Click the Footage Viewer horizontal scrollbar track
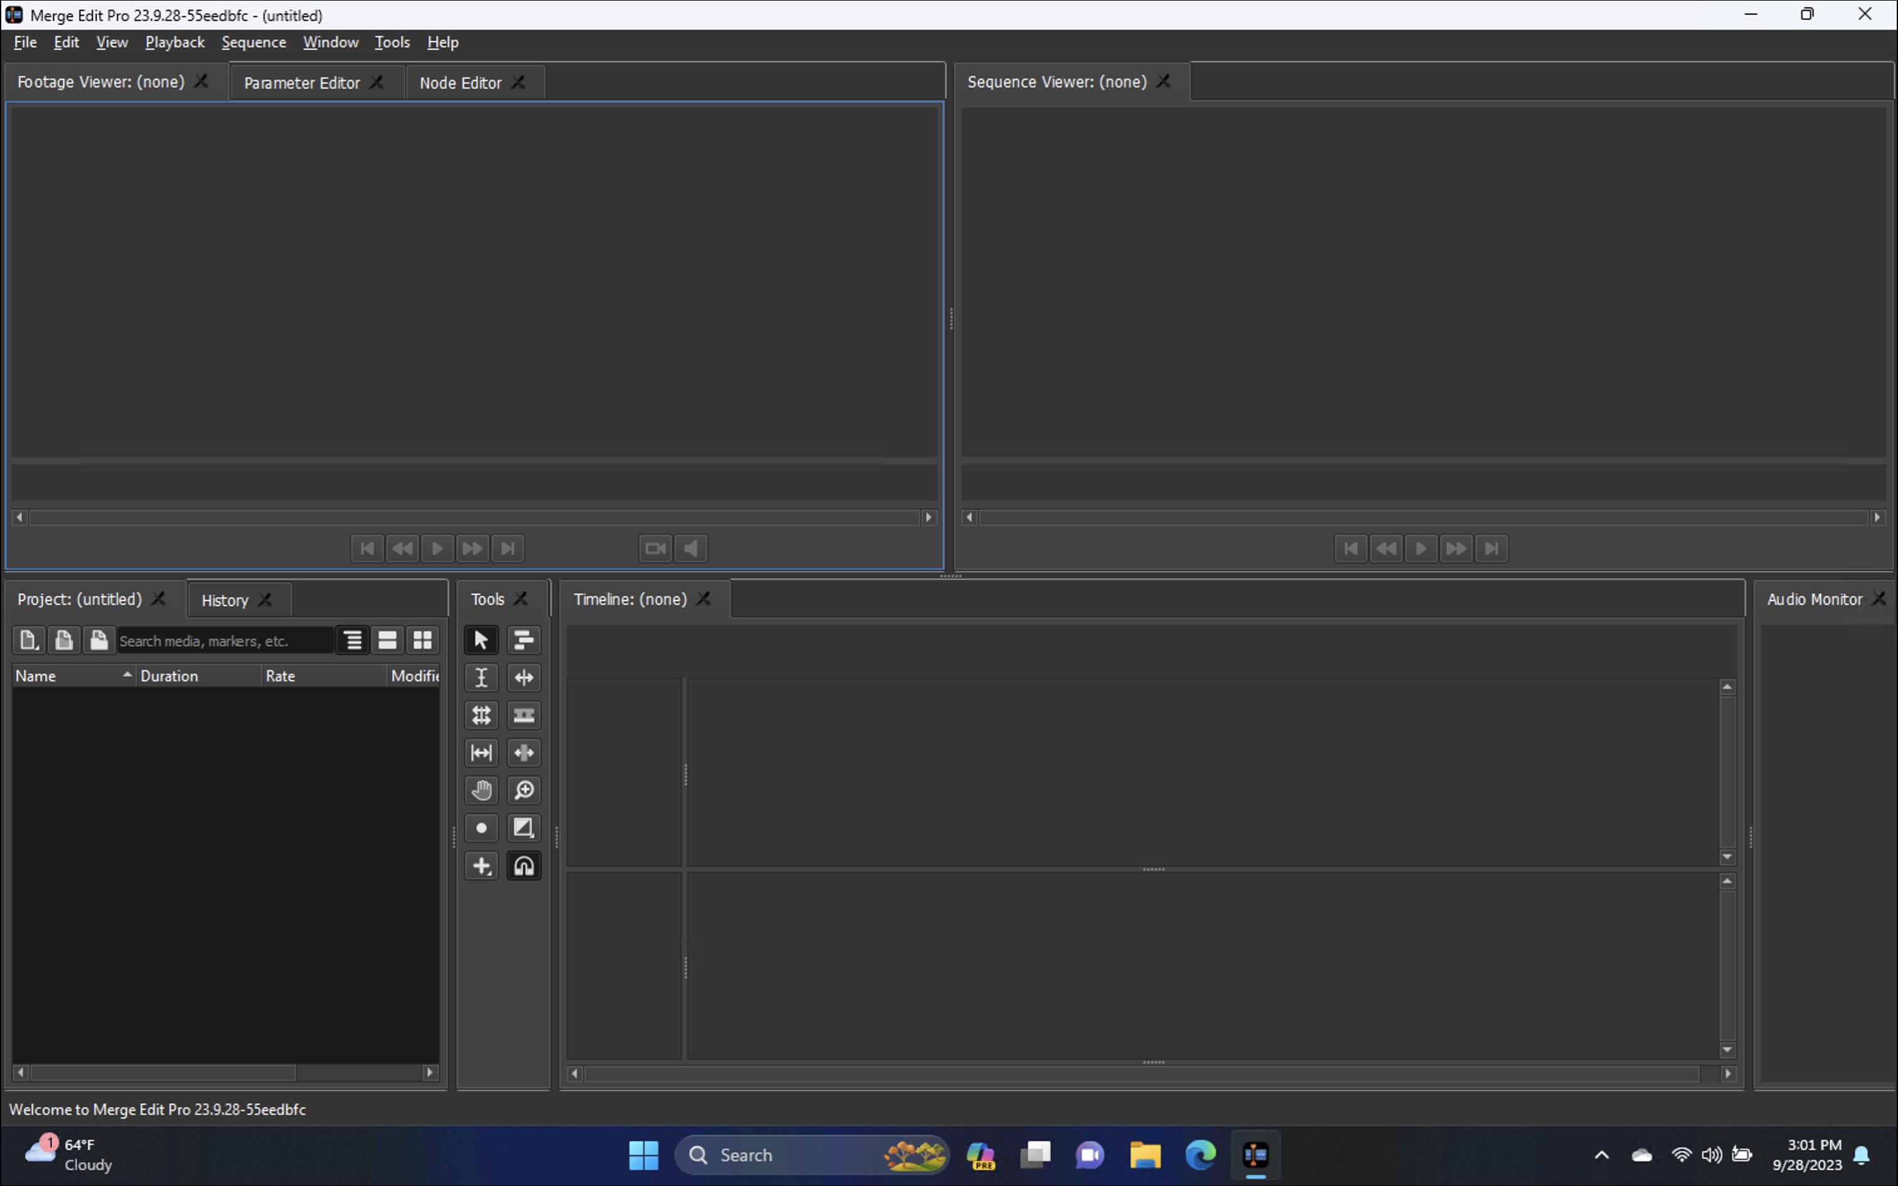Viewport: 1898px width, 1186px height. [x=474, y=518]
